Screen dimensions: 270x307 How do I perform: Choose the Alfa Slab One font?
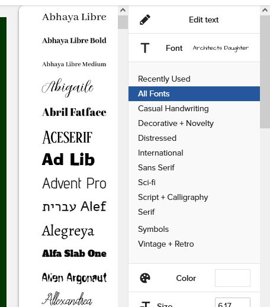[x=74, y=253]
